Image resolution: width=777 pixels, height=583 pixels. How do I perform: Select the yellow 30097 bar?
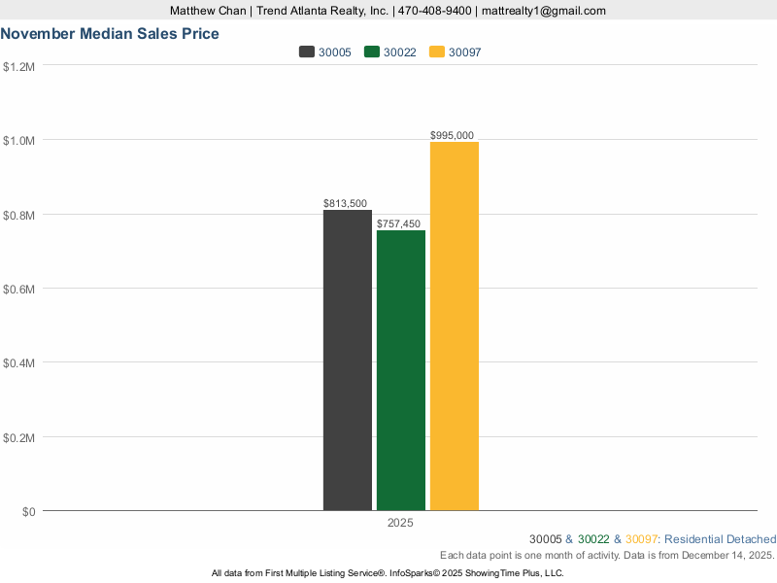click(455, 326)
